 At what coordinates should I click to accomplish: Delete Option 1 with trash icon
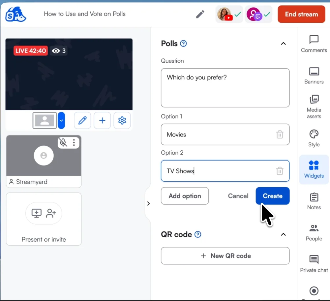280,134
